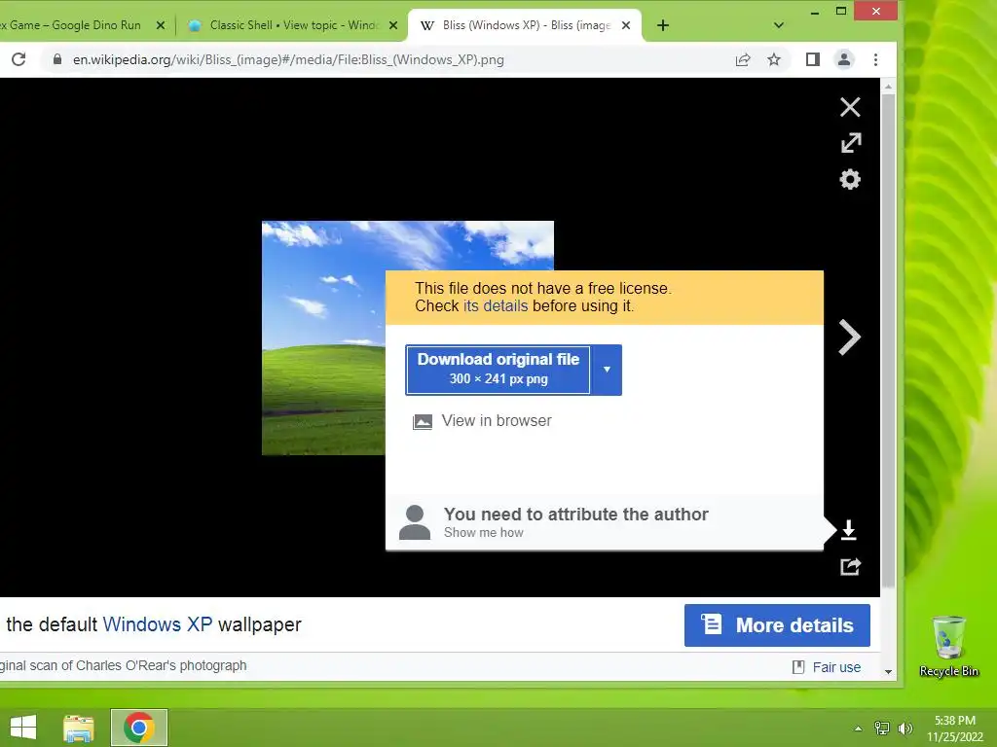997x747 pixels.
Task: Click the More details button
Action: (x=777, y=625)
